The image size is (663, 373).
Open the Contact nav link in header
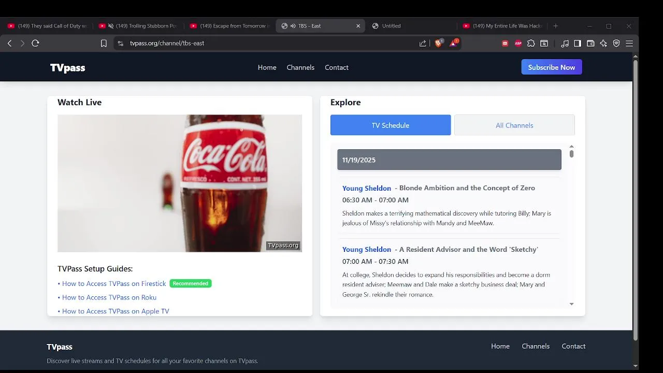tap(337, 67)
